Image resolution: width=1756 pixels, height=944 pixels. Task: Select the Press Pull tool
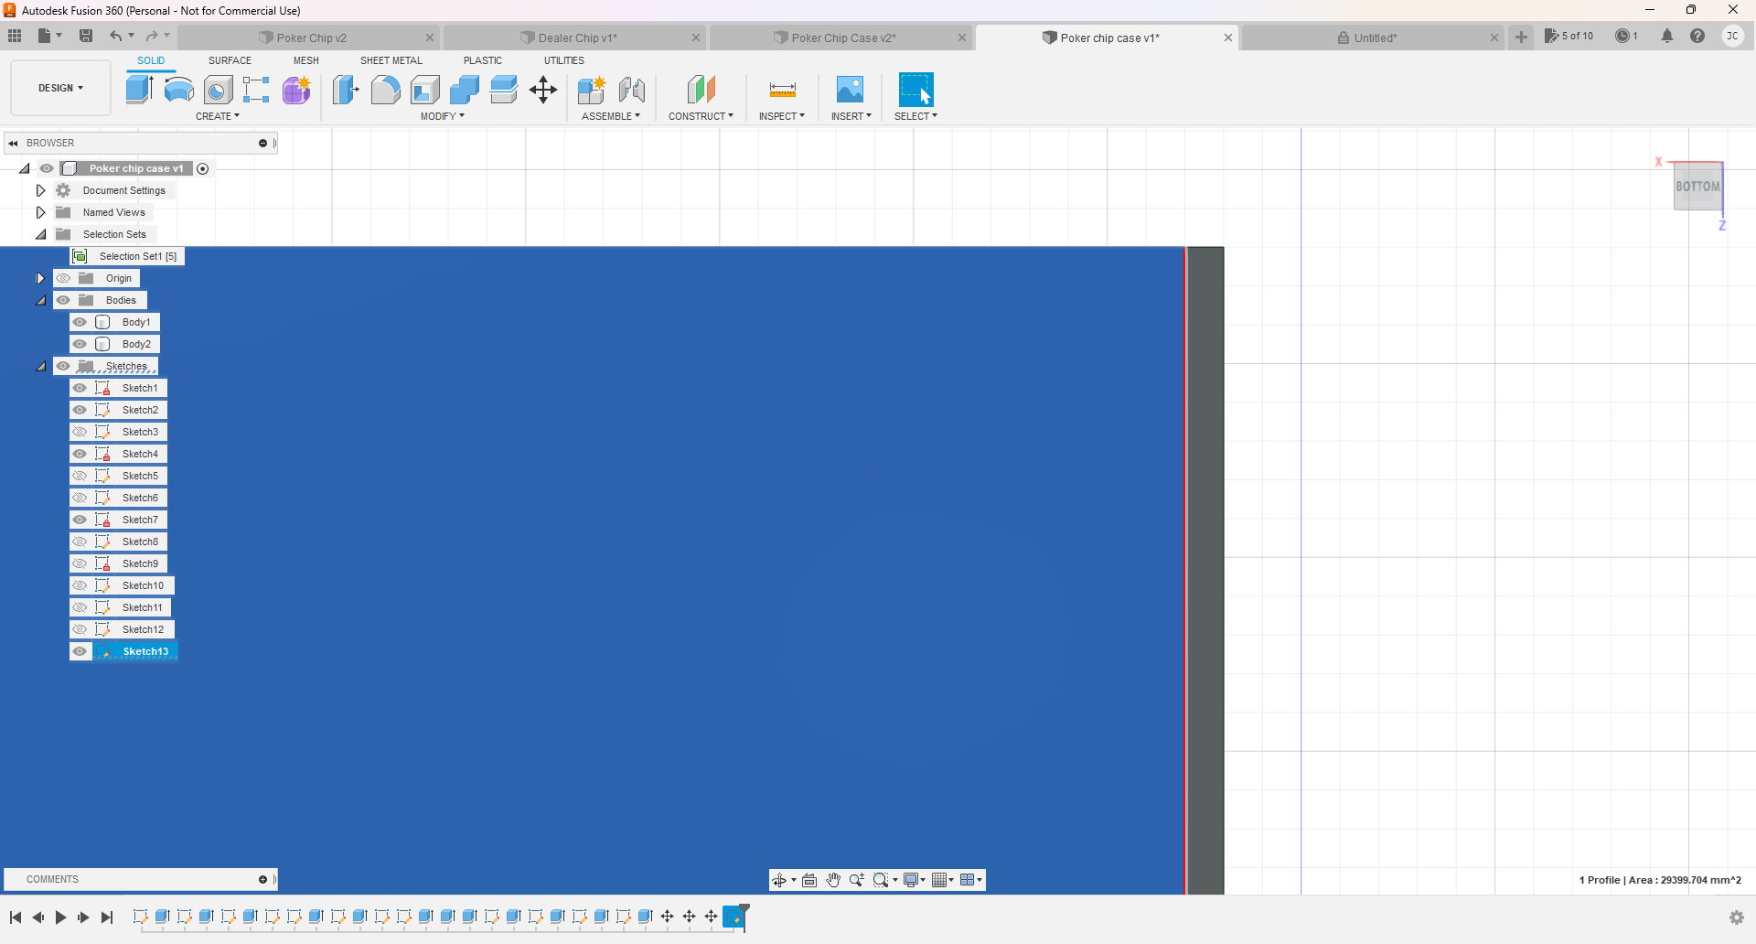(346, 90)
